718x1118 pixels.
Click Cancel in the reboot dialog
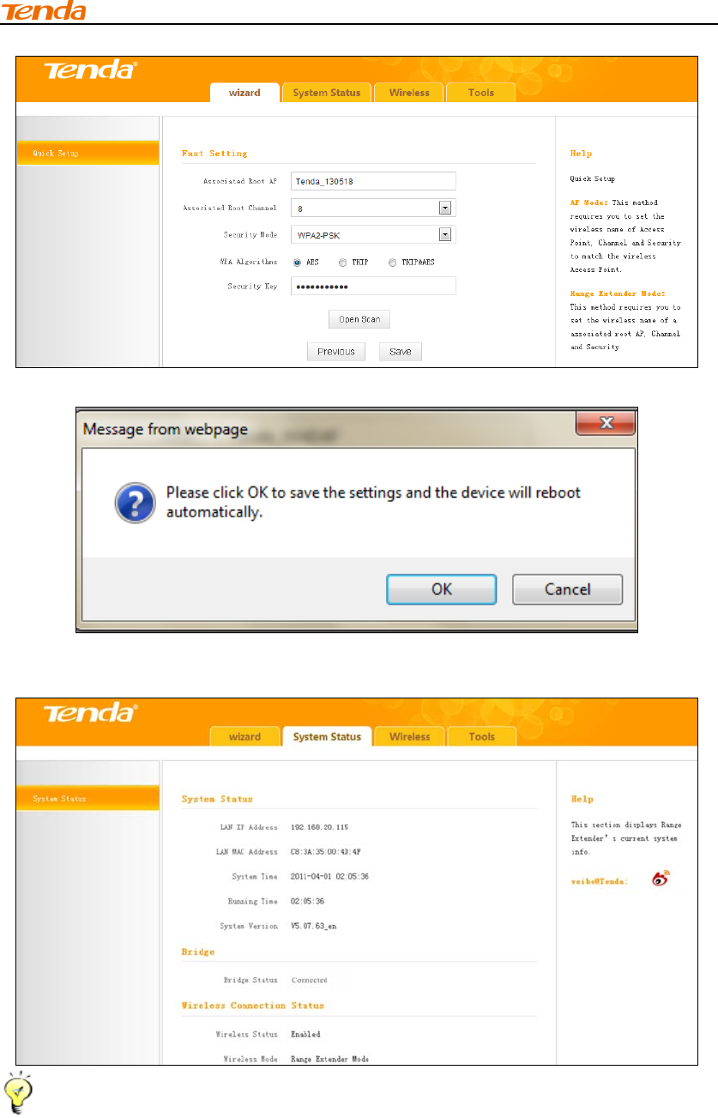click(567, 589)
